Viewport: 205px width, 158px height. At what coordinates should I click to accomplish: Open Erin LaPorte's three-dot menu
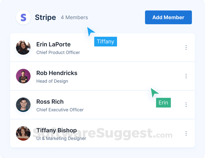[186, 48]
